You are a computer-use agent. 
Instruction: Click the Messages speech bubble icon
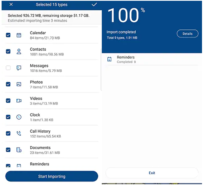click(x=19, y=68)
